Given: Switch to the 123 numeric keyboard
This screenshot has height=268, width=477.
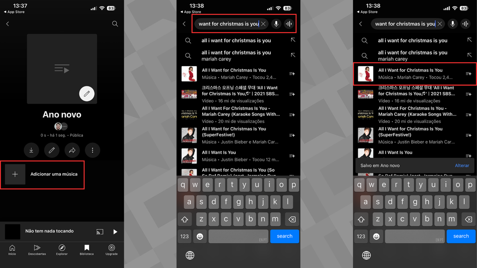Looking at the screenshot, I should [x=184, y=236].
